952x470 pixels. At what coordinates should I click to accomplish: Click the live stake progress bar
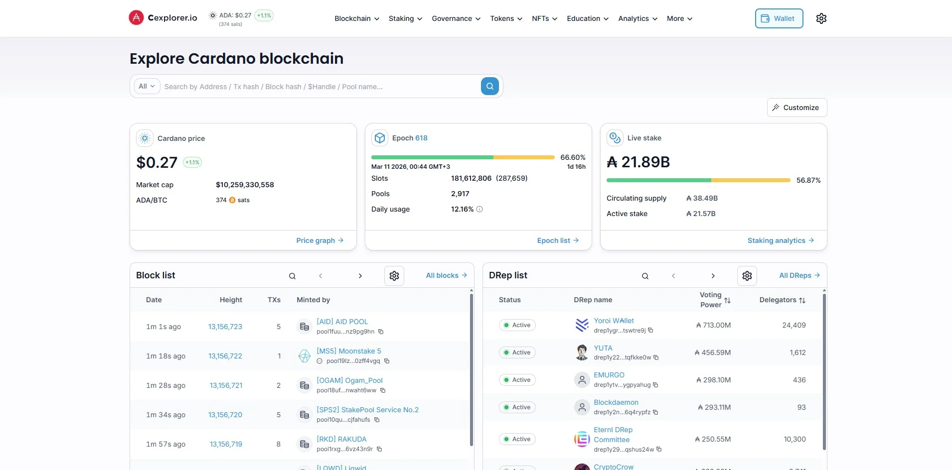tap(698, 180)
